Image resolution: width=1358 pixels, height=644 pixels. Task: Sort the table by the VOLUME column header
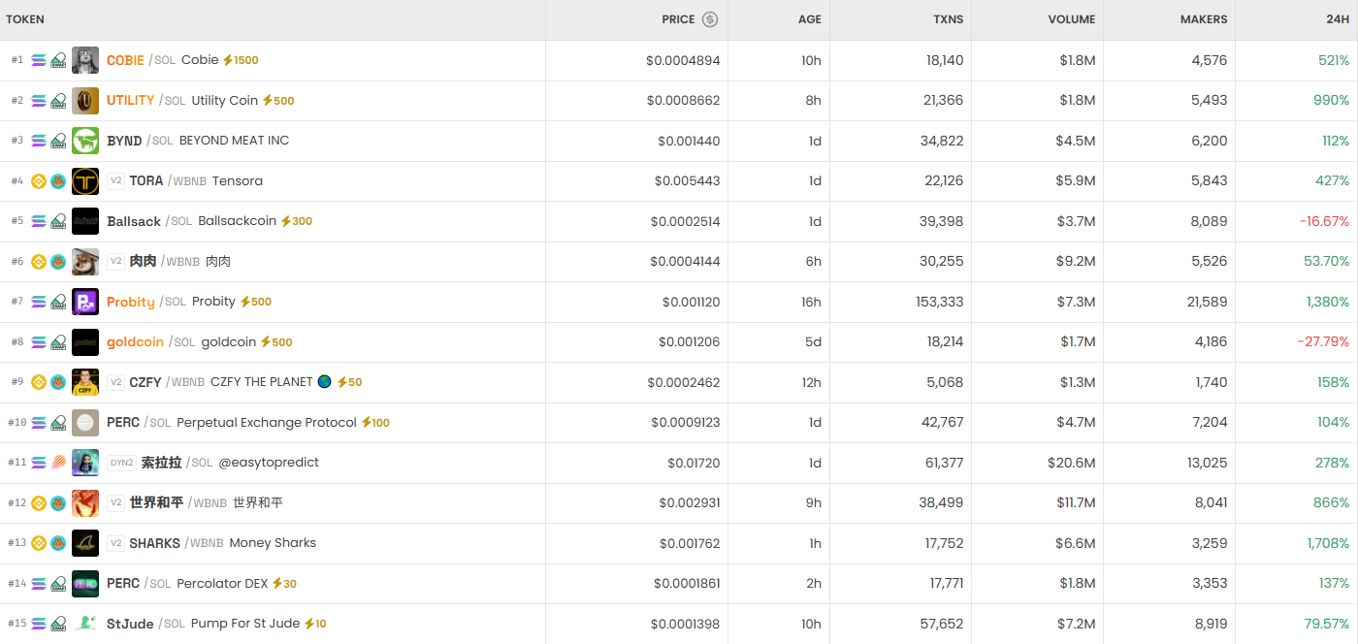pyautogui.click(x=1071, y=19)
